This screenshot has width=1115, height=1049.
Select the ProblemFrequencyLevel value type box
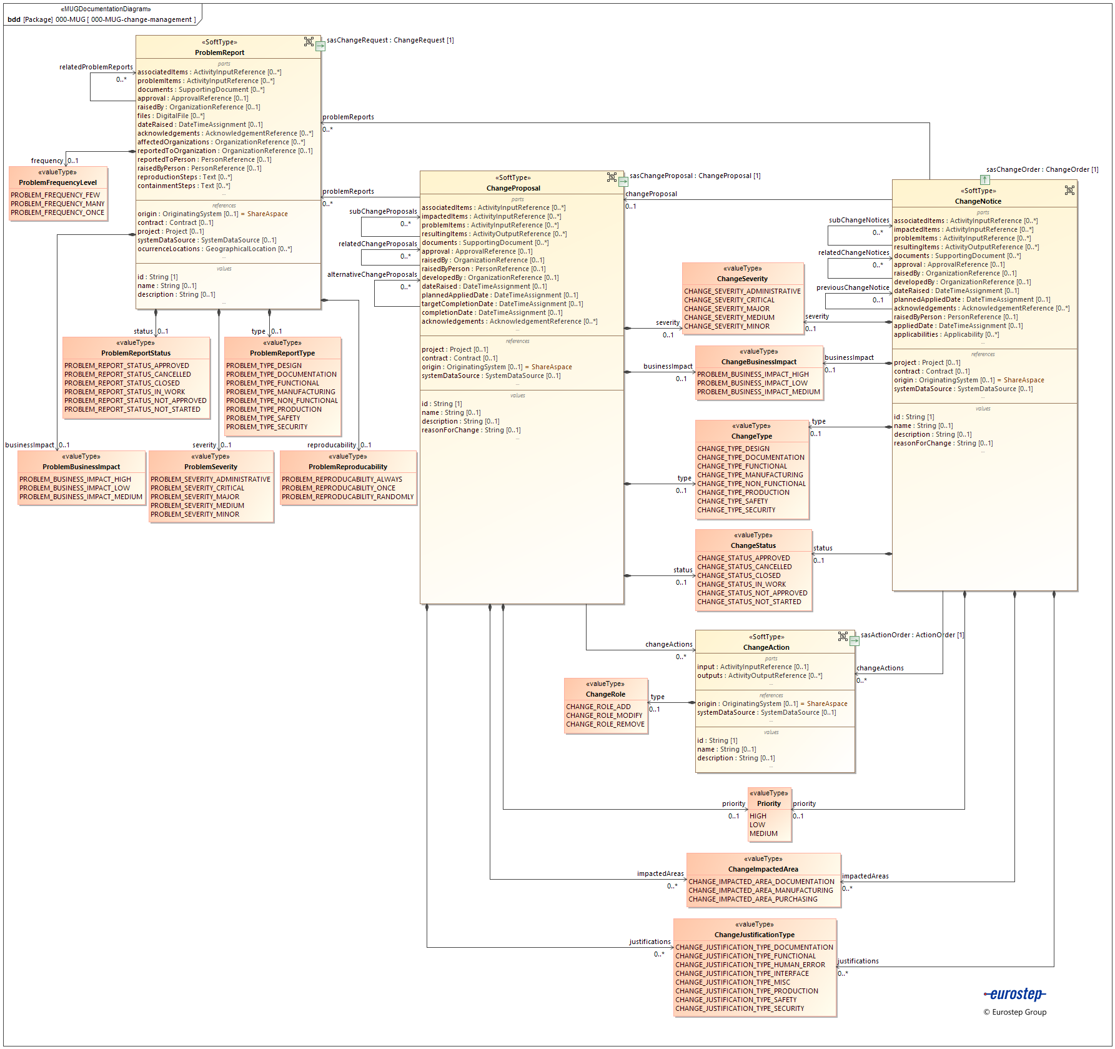(x=57, y=191)
